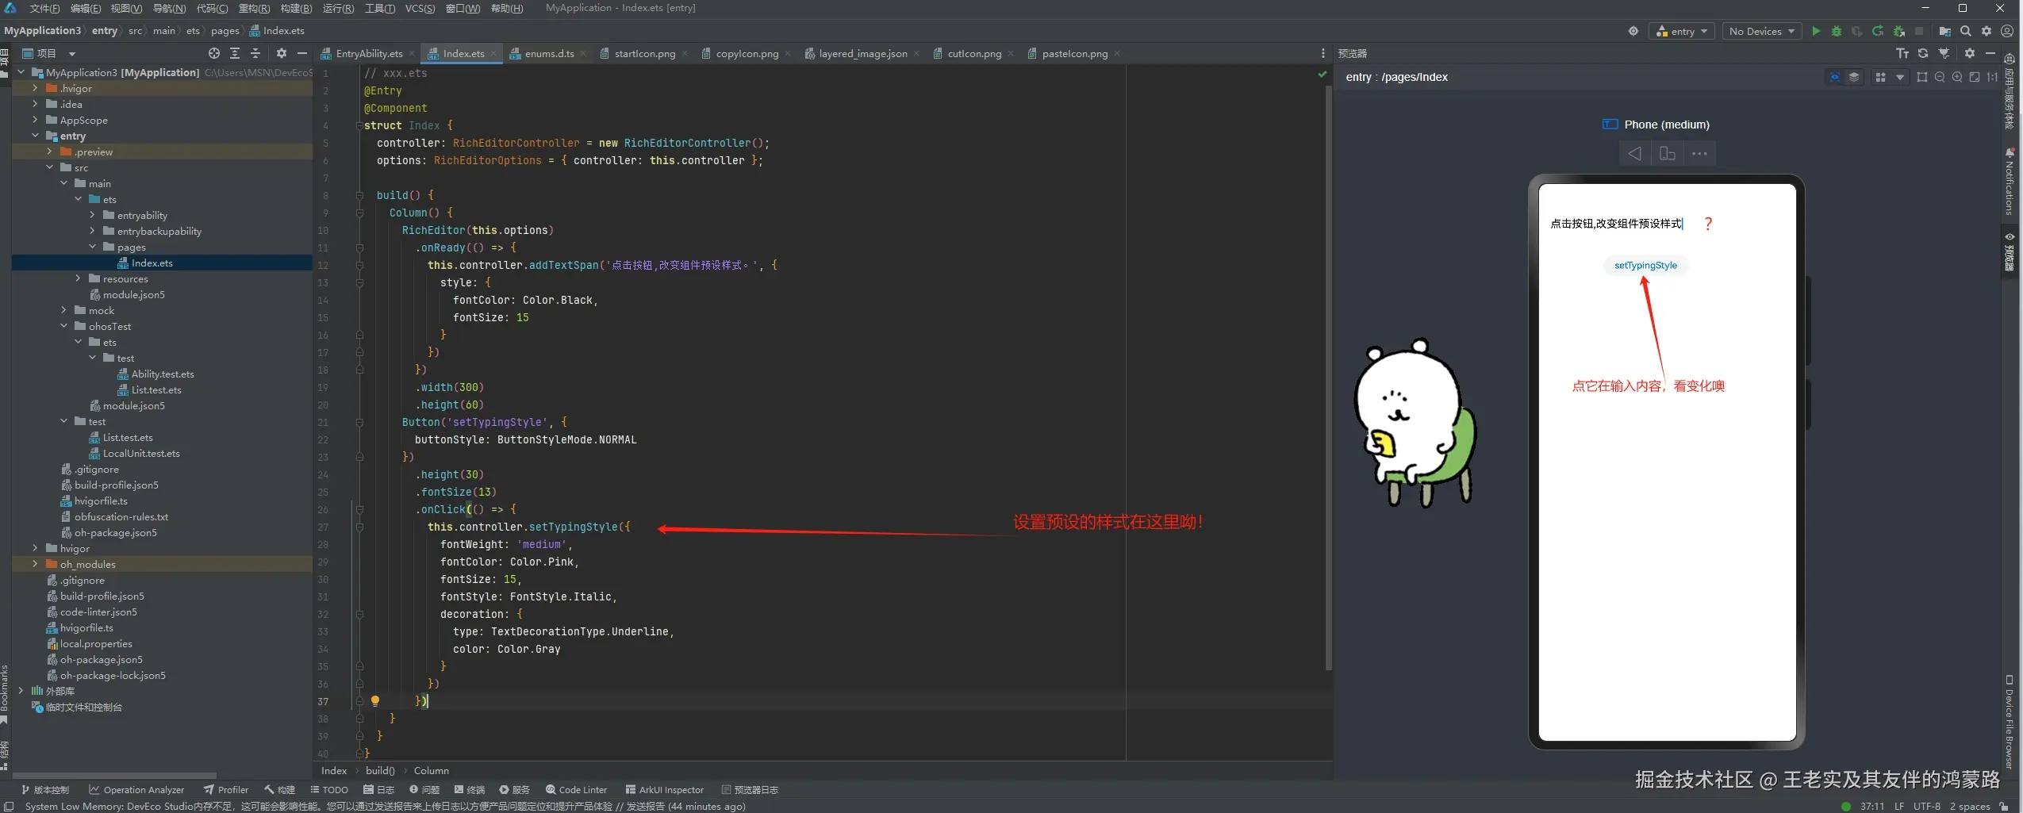Close the Index.ets editor tab
Viewport: 2023px width, 813px height.
click(493, 53)
